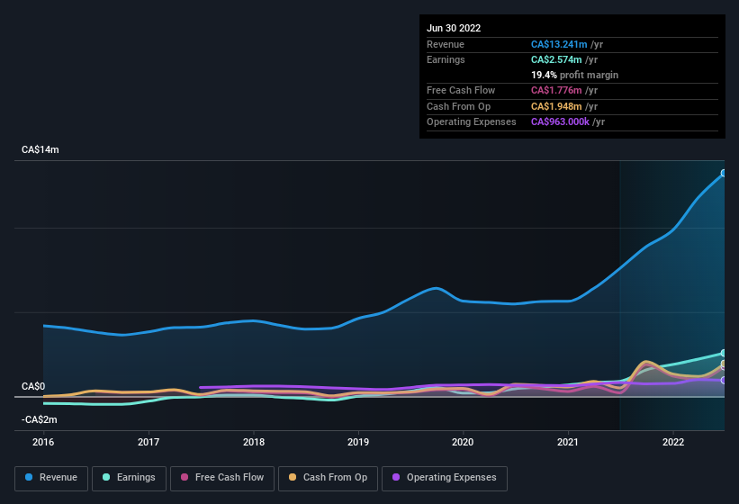Viewport: 739px width, 504px height.
Task: Toggle the Operating Expenses legend button
Action: pos(445,478)
